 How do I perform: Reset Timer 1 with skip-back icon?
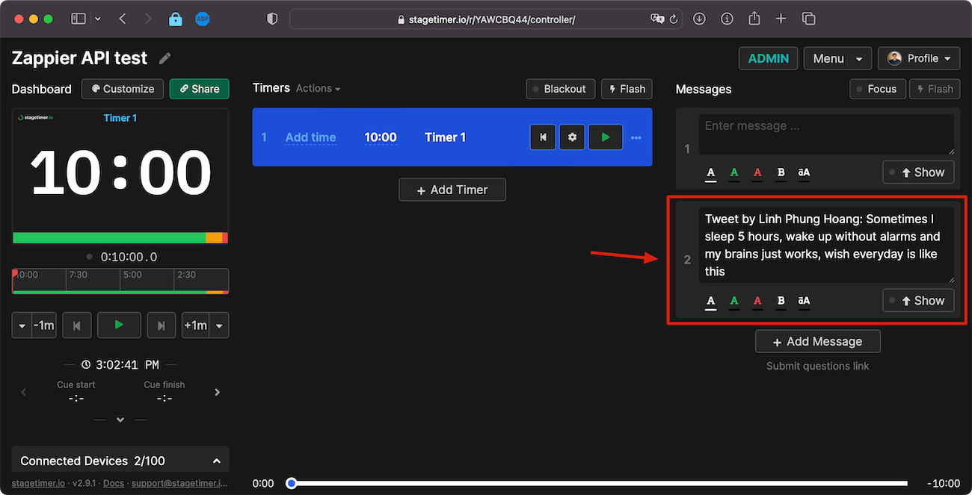point(543,137)
